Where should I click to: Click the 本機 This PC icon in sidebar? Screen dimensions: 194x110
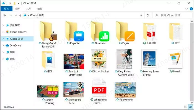[7, 52]
